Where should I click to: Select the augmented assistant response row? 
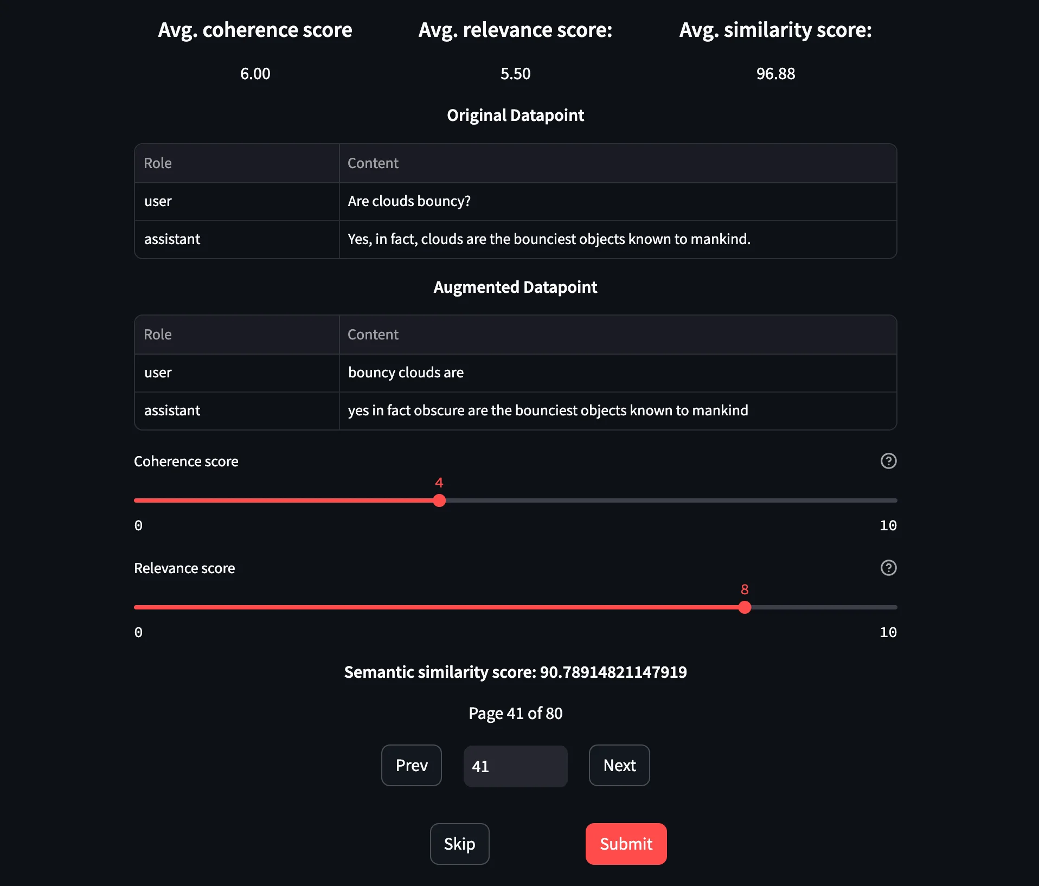[x=548, y=410]
